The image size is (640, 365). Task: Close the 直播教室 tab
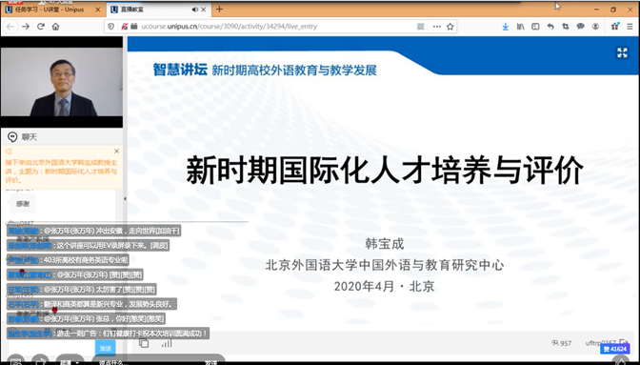tap(203, 10)
